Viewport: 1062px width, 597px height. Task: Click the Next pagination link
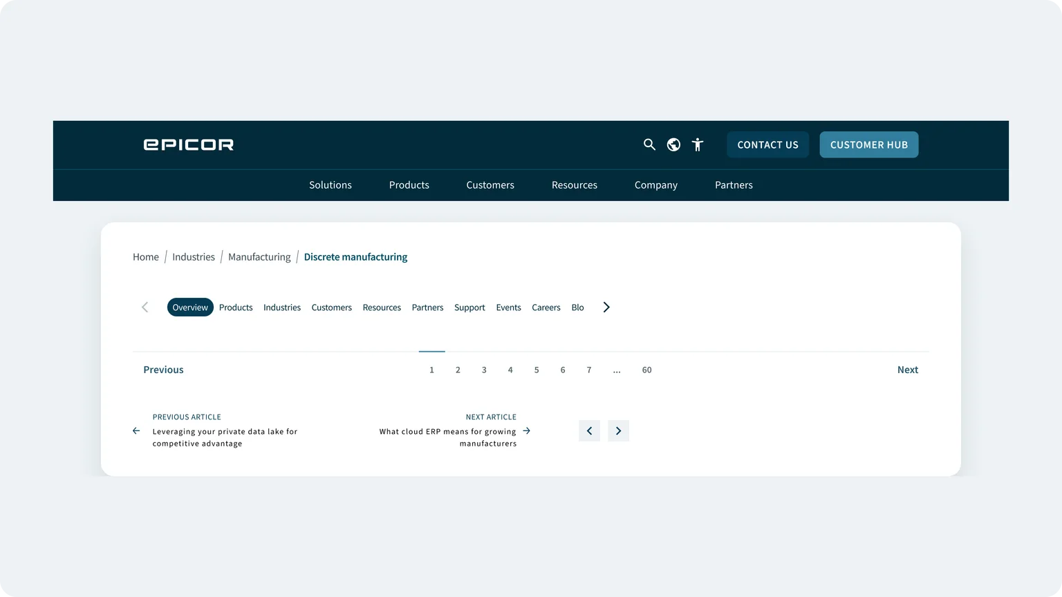click(908, 370)
